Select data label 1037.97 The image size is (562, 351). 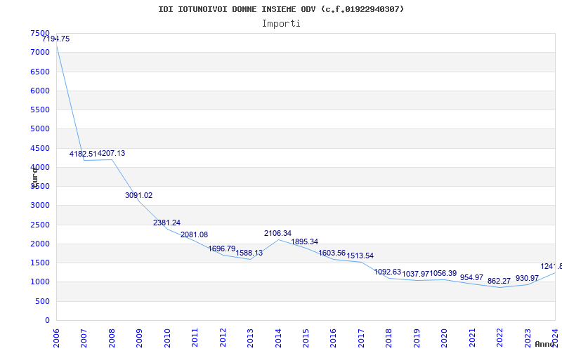pos(416,274)
